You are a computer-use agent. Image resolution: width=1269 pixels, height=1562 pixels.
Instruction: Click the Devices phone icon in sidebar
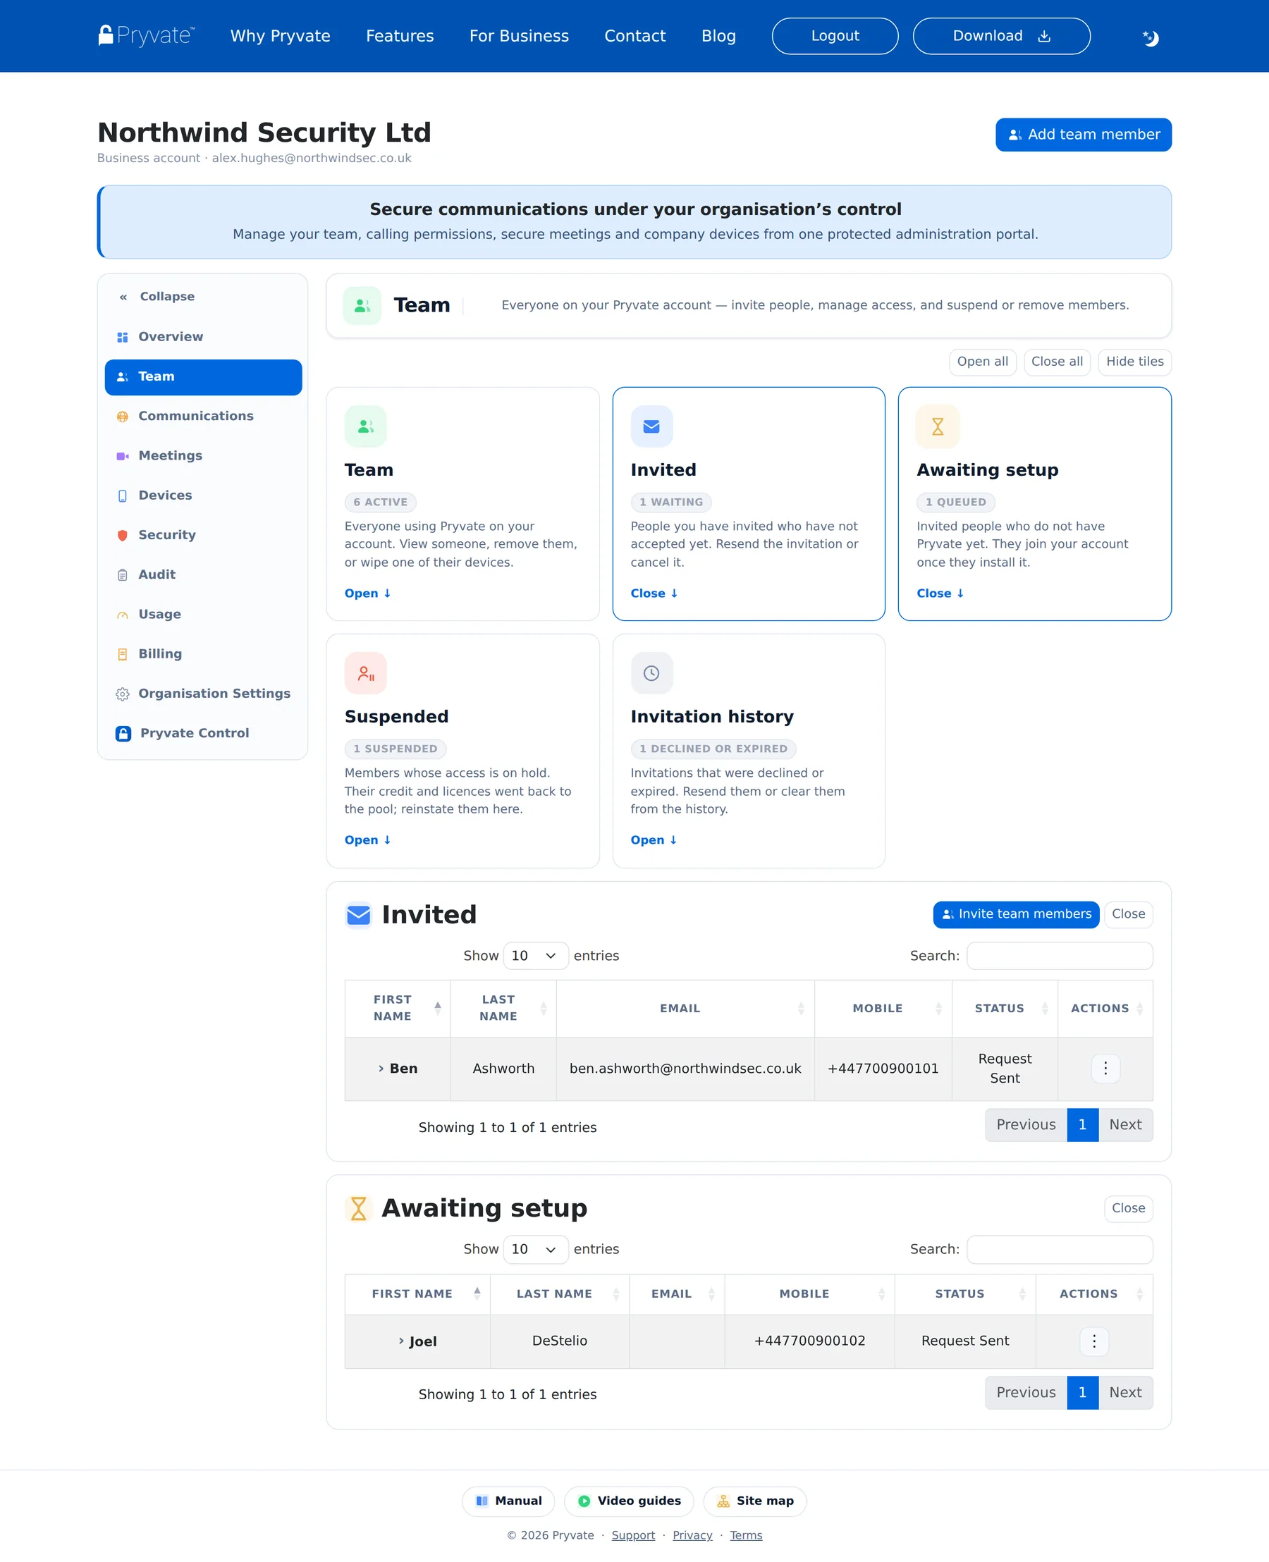point(122,496)
